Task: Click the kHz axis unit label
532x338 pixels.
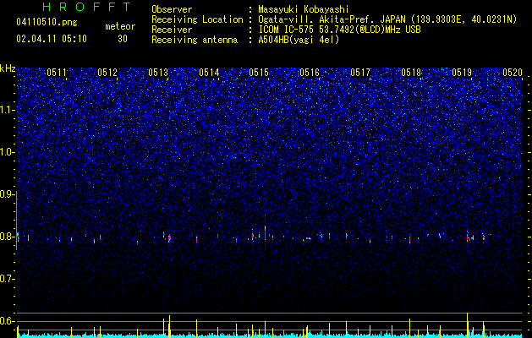Action: click(8, 68)
